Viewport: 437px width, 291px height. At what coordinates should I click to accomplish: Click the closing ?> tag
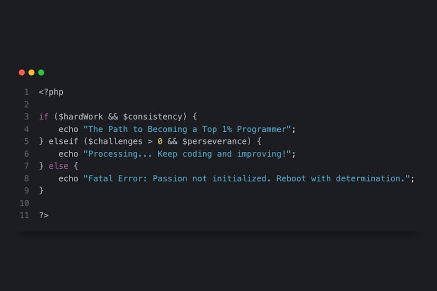coord(43,215)
